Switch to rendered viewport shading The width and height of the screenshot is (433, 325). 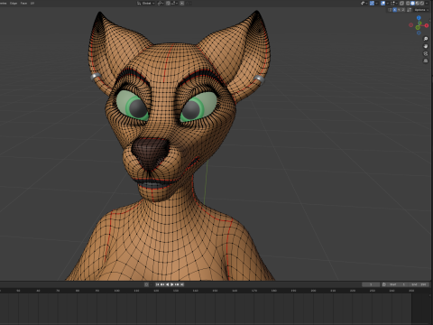[422, 4]
